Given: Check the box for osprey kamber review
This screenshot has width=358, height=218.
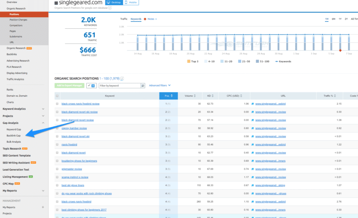Looking at the screenshot, I should [x=57, y=128].
